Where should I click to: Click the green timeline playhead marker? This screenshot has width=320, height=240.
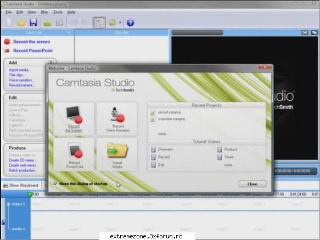coord(30,195)
